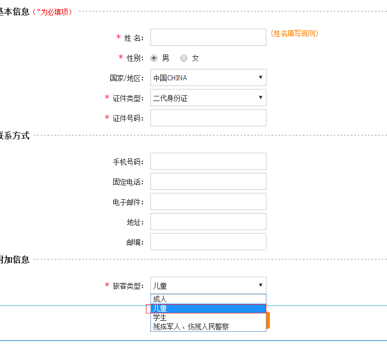Viewport: 387px width, 353px height.
Task: Expand the 国家/地区 dropdown showing 中国CHINA
Action: (x=208, y=77)
